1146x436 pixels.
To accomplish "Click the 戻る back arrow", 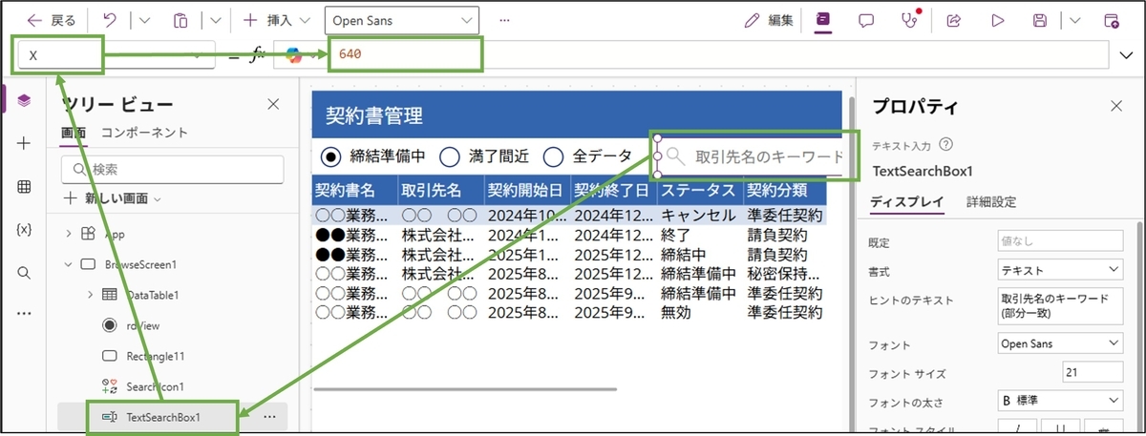I will tap(35, 20).
